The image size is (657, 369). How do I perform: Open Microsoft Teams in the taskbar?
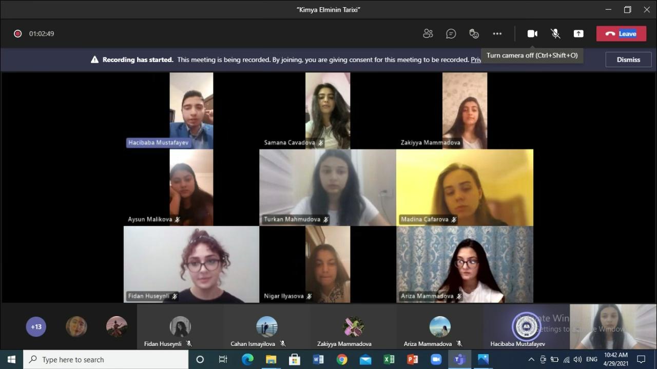(459, 359)
